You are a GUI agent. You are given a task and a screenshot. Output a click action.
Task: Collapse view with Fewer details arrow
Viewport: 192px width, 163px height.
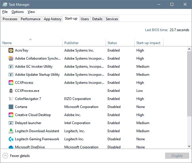pos(5,156)
